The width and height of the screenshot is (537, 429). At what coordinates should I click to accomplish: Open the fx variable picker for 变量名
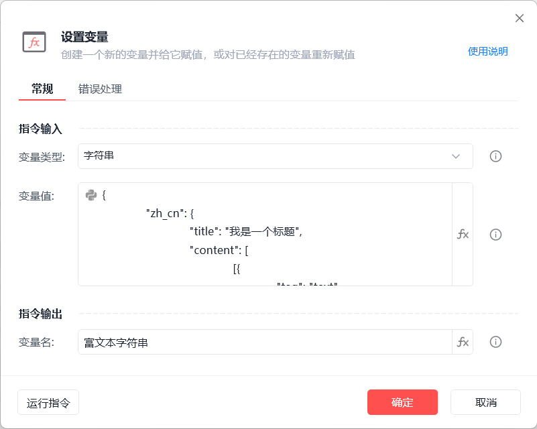(463, 342)
